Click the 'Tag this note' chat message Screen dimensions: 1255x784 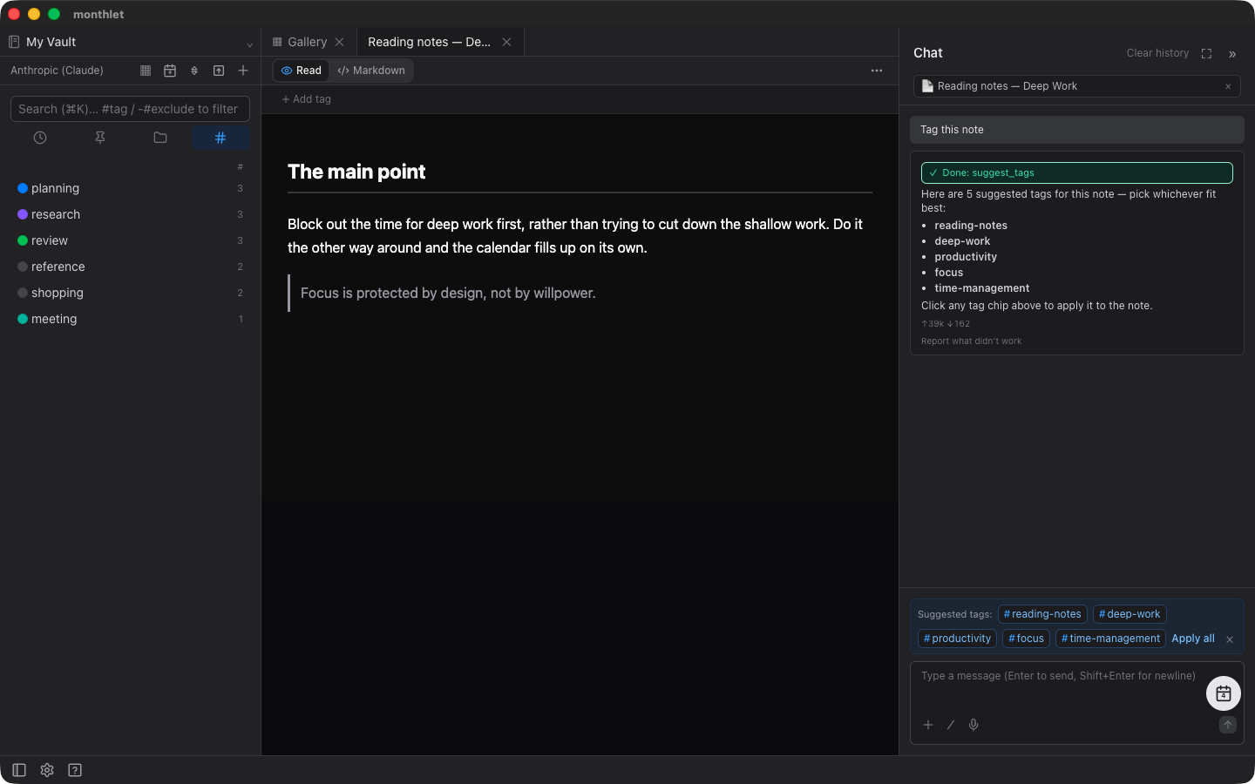click(1077, 130)
